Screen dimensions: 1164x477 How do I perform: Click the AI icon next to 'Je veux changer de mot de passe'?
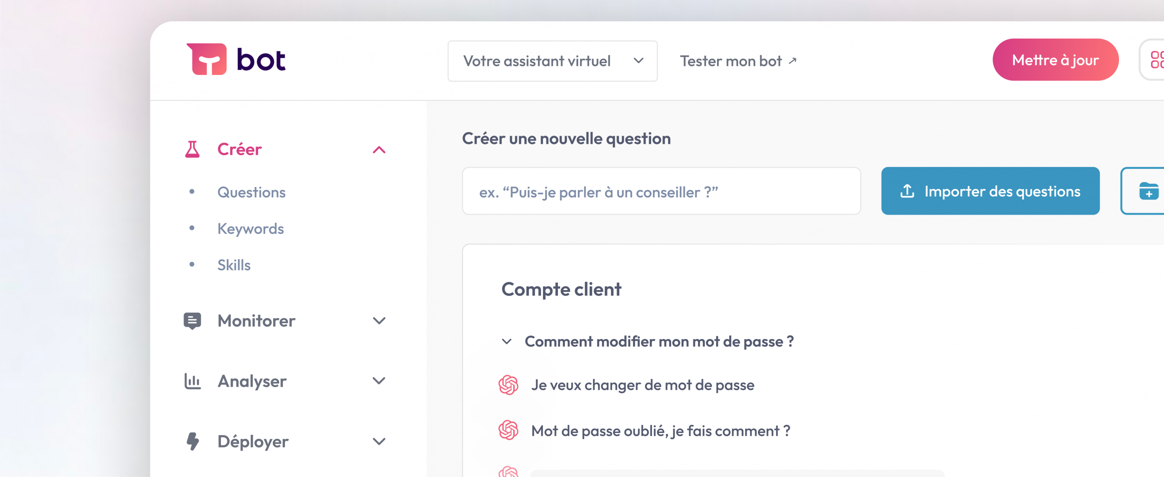(508, 385)
